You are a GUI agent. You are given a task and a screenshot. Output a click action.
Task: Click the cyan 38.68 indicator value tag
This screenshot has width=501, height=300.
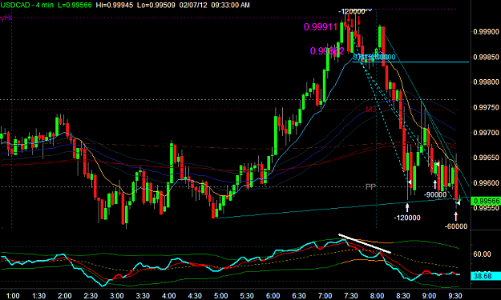(x=486, y=276)
